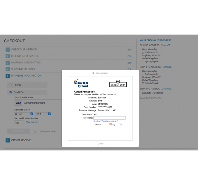Click the step 4 number badge

click(8, 69)
